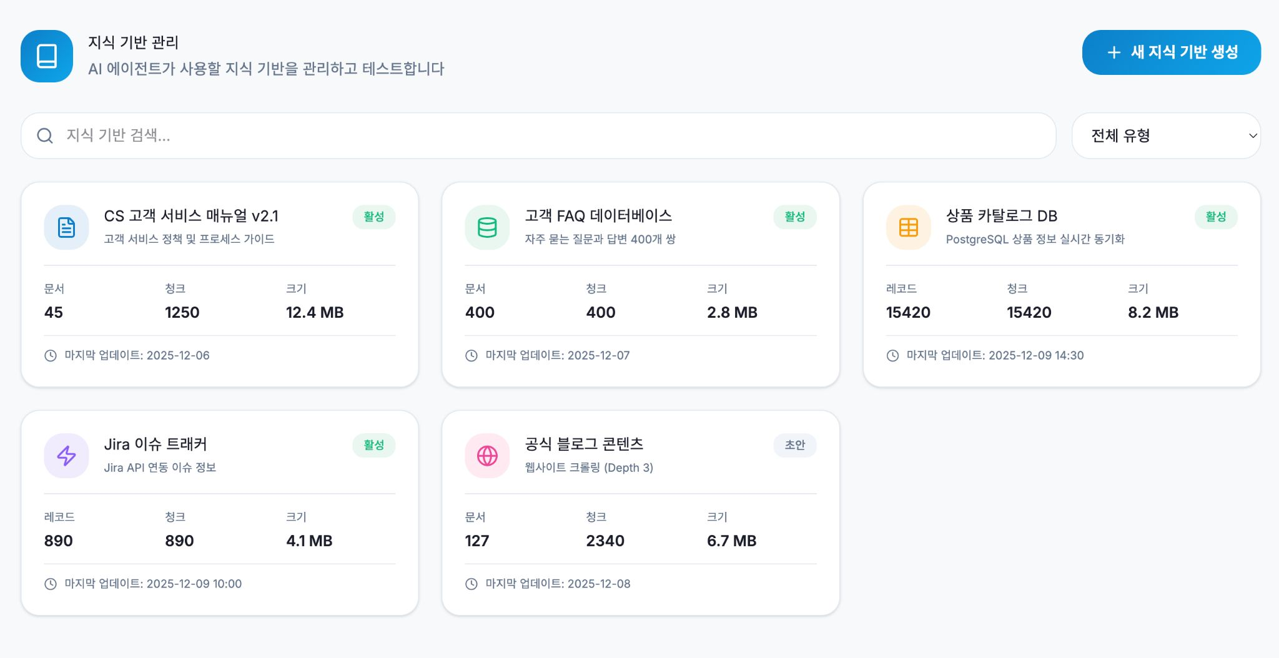Viewport: 1279px width, 658px height.
Task: Click the document icon of CS 고객 서비스 매뉴얼
Action: (x=66, y=227)
